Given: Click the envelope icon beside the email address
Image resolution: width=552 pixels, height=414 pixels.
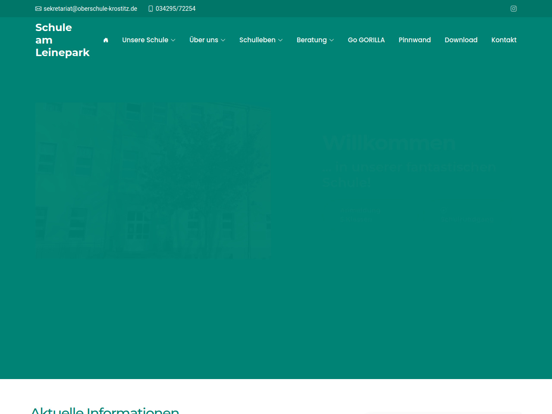Looking at the screenshot, I should pyautogui.click(x=38, y=9).
